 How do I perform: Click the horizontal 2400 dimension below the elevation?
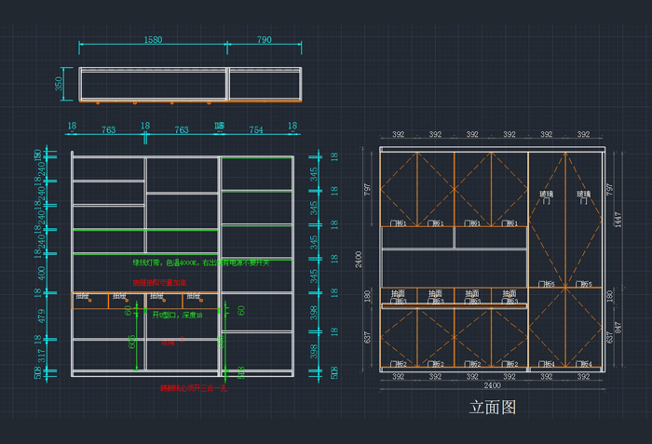(491, 385)
